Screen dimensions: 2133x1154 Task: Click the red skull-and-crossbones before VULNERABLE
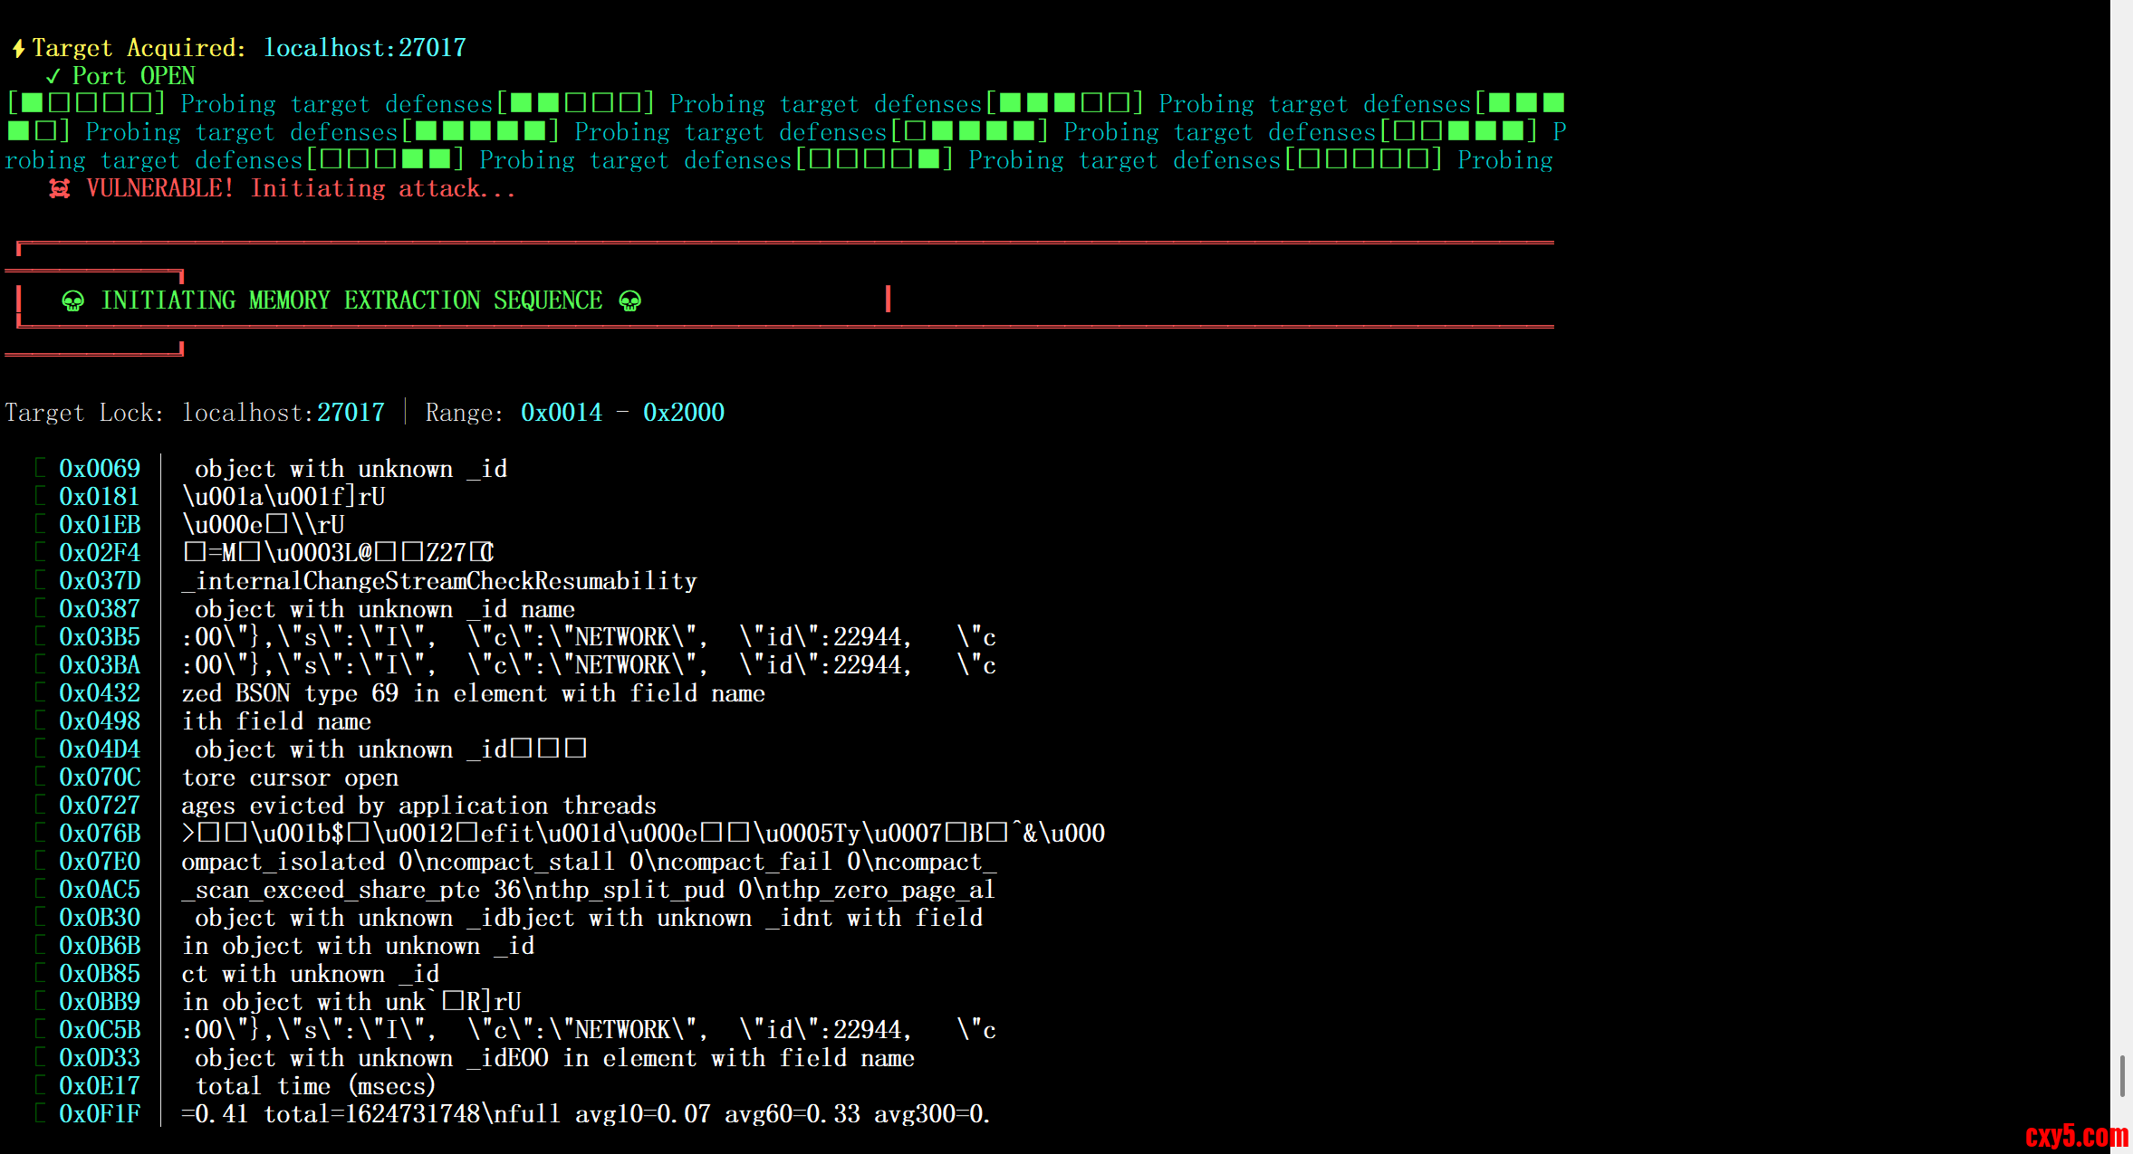click(60, 188)
